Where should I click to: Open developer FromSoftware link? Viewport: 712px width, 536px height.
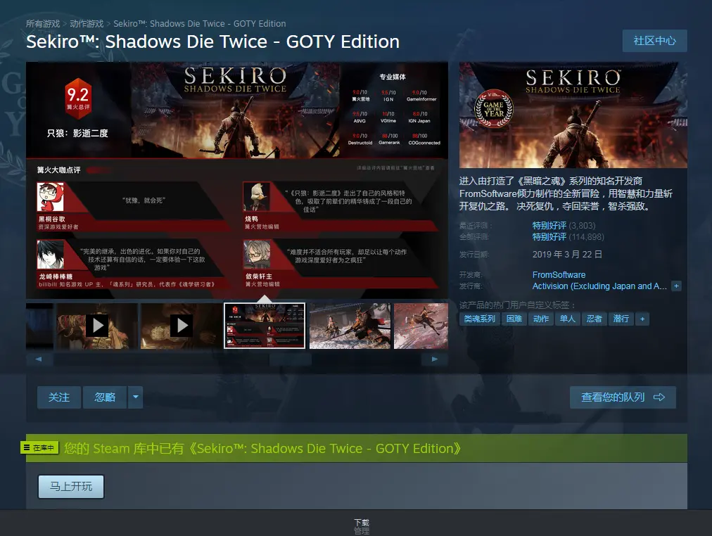[559, 274]
